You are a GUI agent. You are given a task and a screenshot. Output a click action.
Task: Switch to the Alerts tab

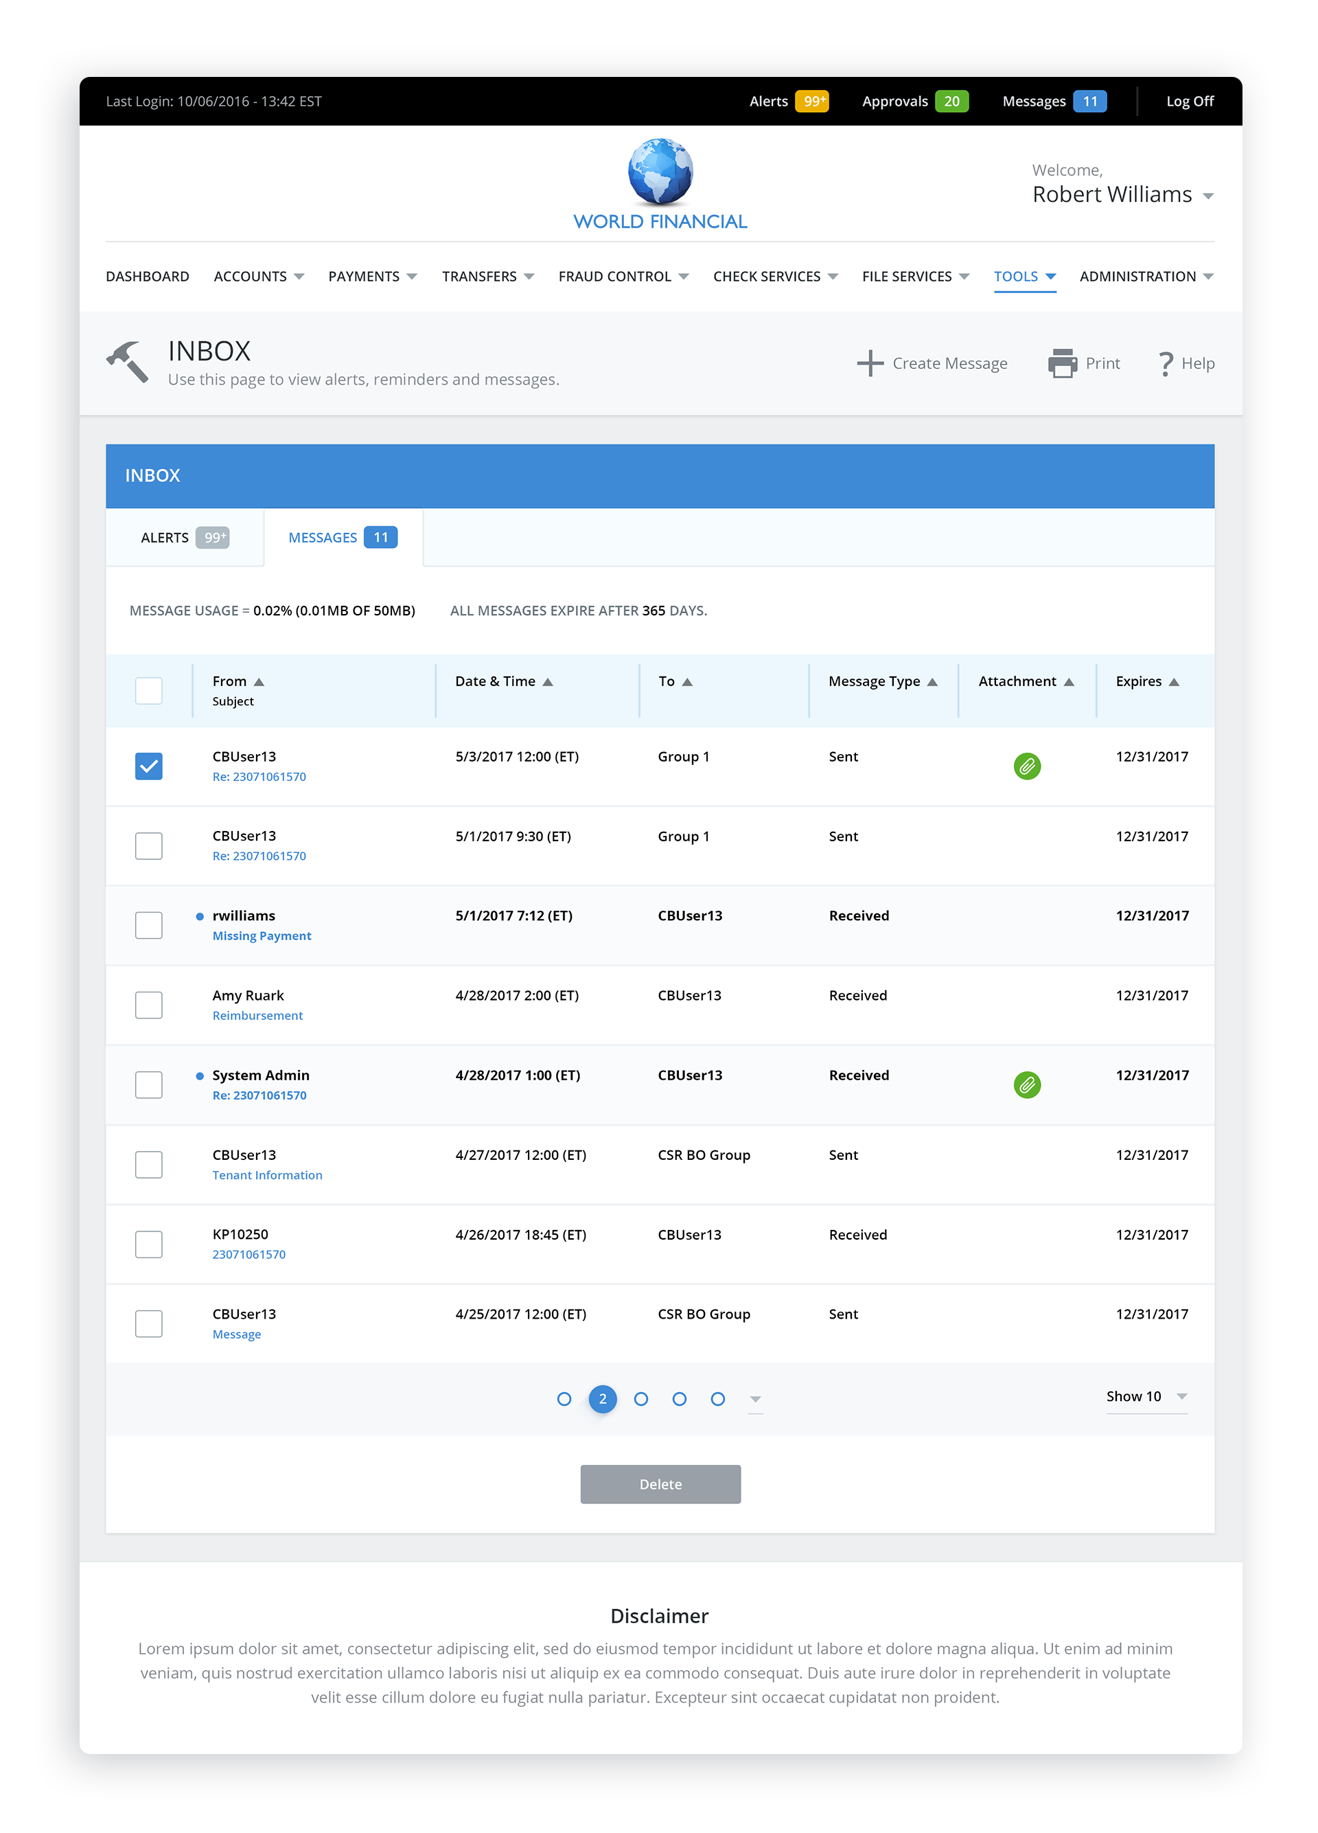[185, 536]
